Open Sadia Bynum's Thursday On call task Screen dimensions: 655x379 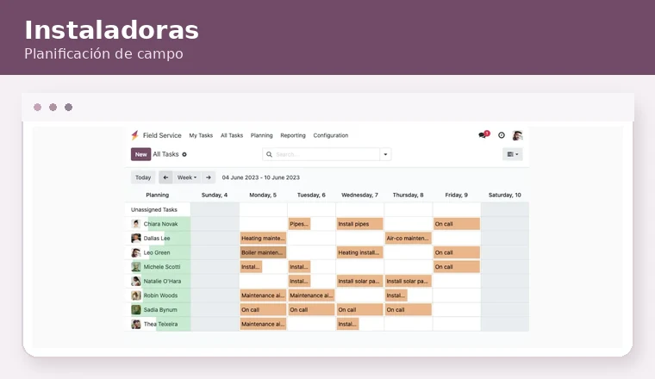409,310
